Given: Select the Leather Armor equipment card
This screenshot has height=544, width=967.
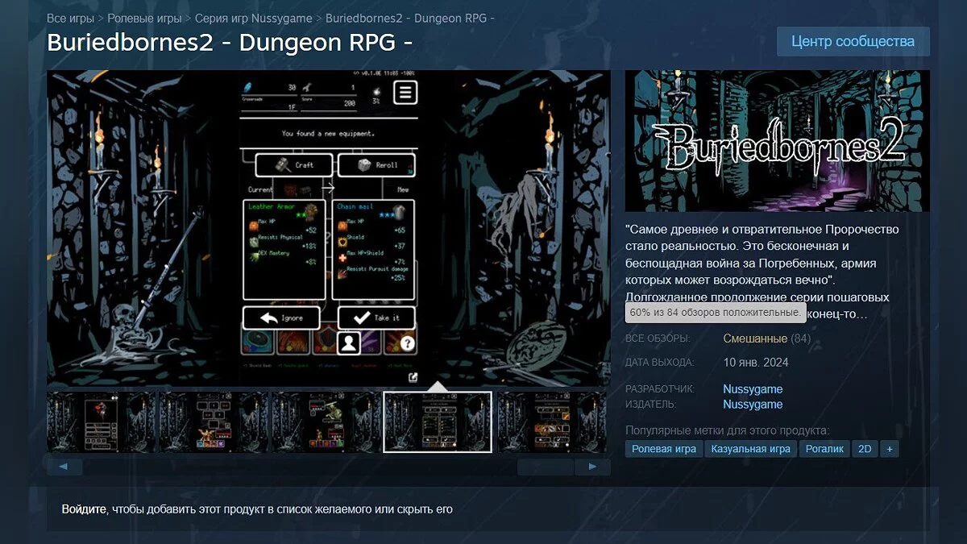Looking at the screenshot, I should tap(284, 250).
